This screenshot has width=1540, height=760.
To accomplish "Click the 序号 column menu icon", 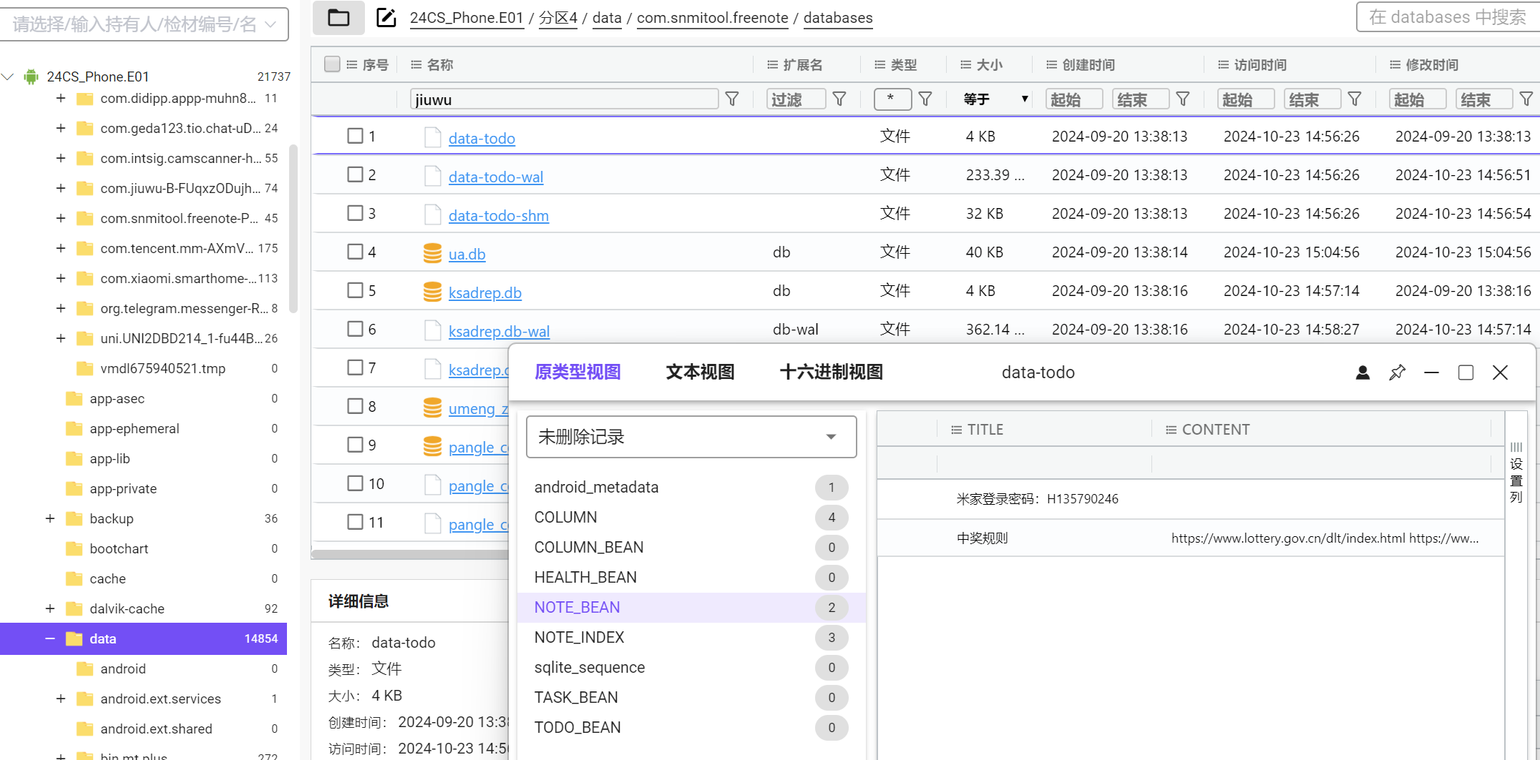I will click(351, 65).
